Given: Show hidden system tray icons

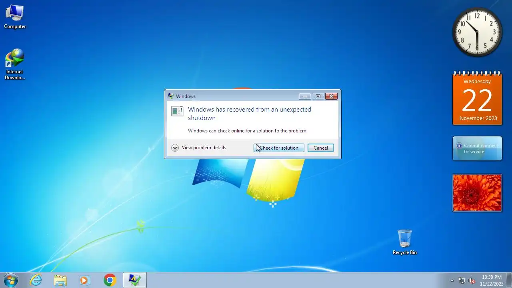Looking at the screenshot, I should pos(452,280).
